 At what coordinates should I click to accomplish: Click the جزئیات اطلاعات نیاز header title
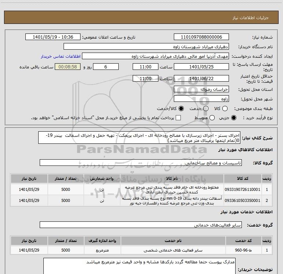tap(250, 18)
